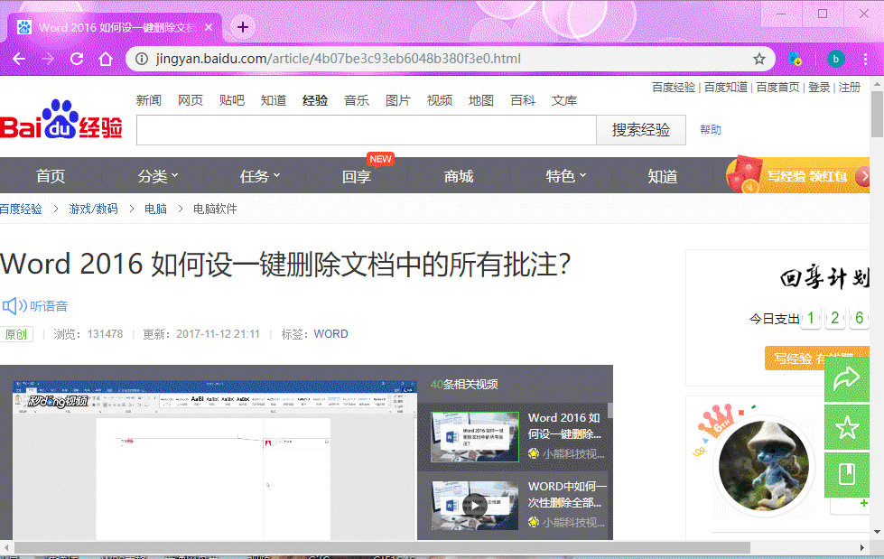
Task: Open the browser extension icon
Action: tap(795, 59)
